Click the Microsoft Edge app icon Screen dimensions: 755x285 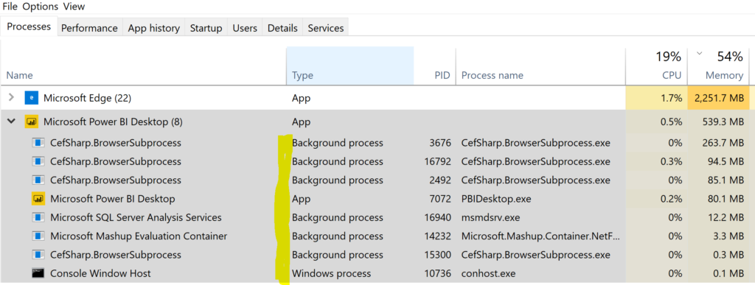(x=31, y=98)
